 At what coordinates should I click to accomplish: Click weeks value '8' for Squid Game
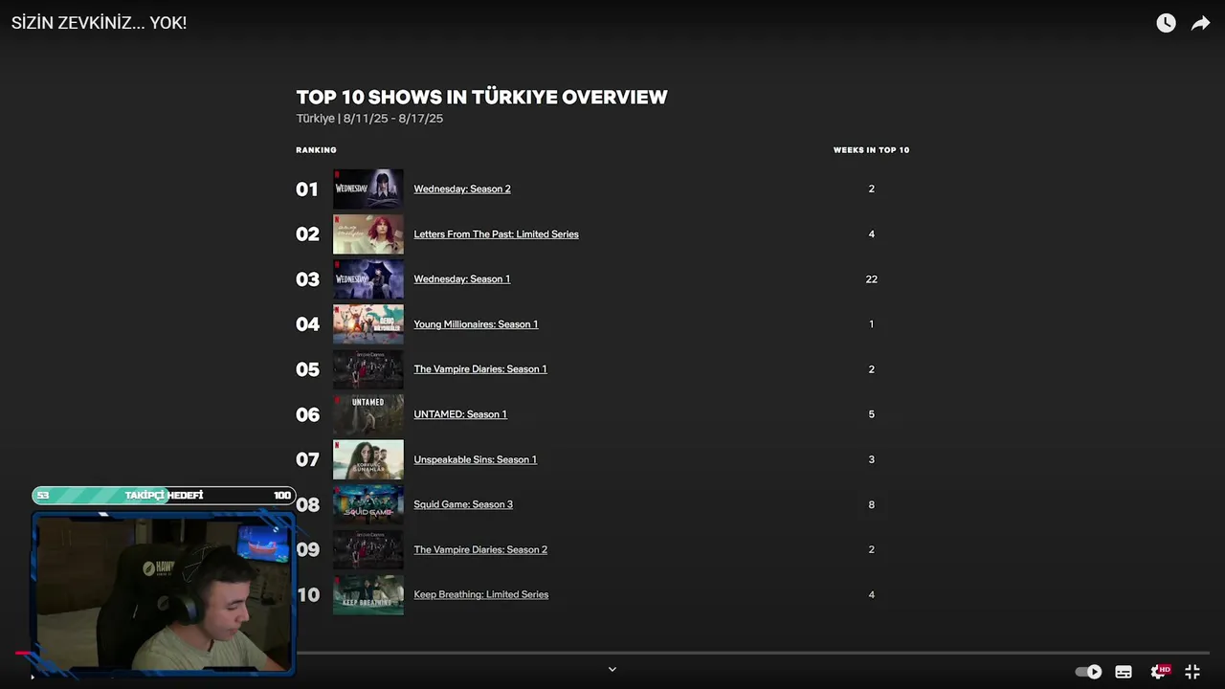coord(871,504)
